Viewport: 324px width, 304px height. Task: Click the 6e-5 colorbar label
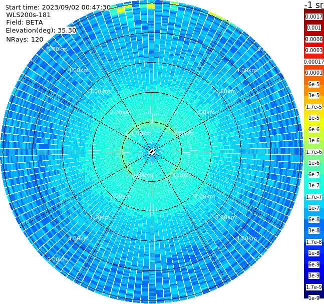click(x=314, y=84)
